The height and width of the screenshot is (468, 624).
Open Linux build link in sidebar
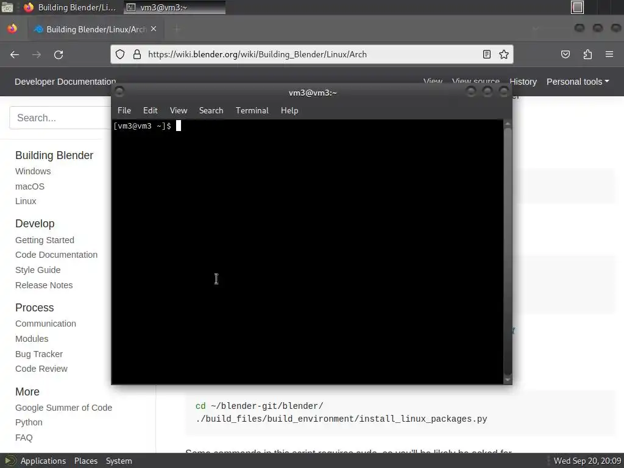[26, 201]
